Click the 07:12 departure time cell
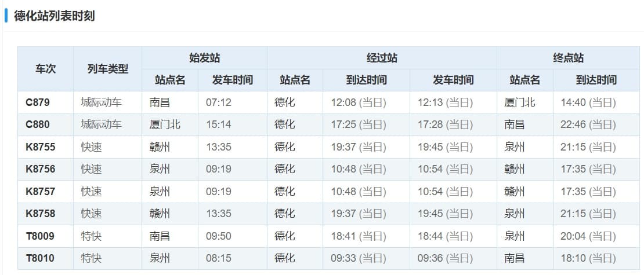Viewport: 644px width, 275px height. [x=219, y=102]
